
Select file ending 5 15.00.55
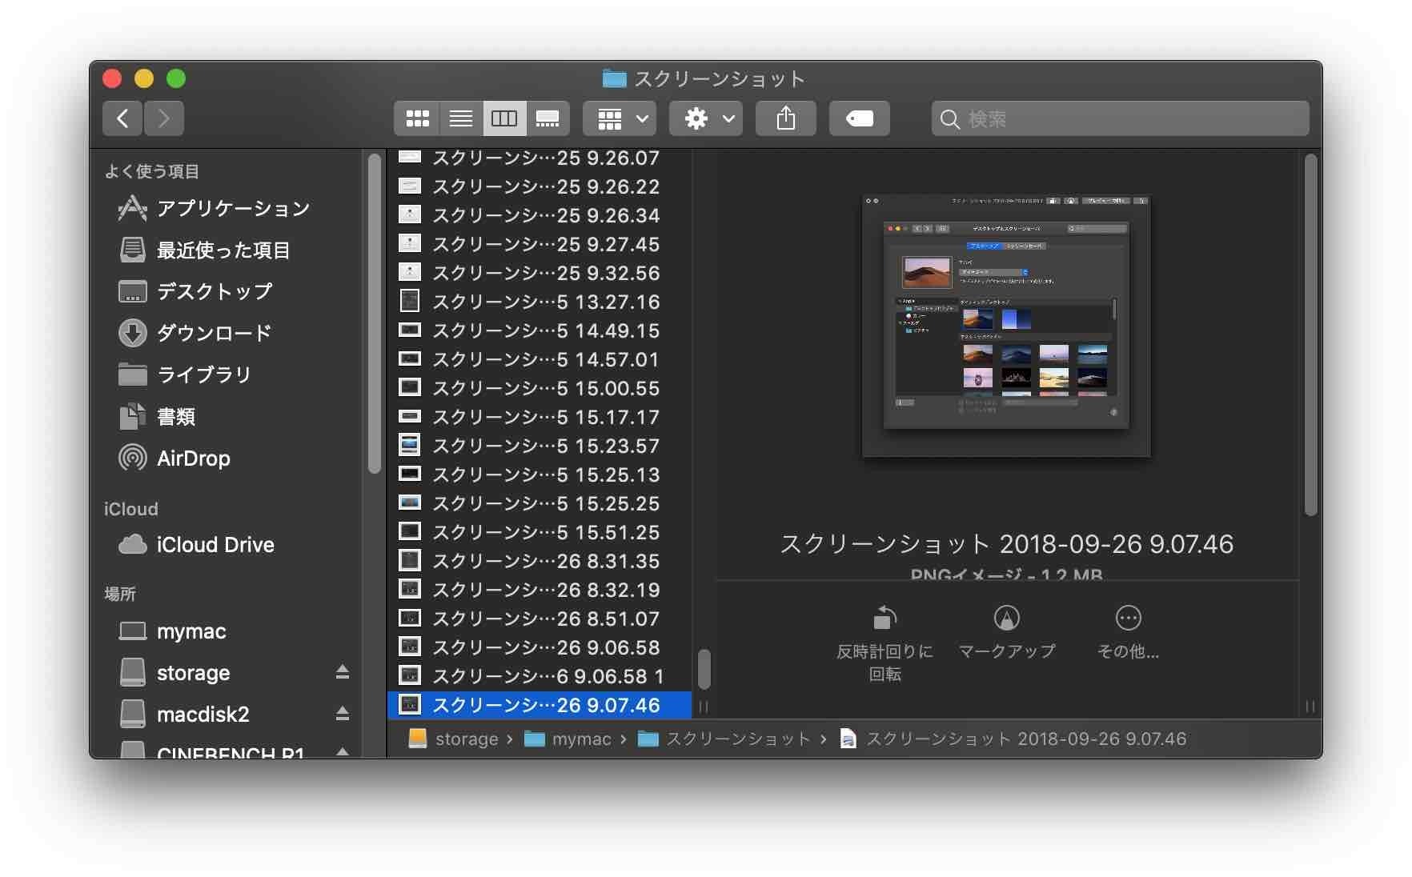click(x=540, y=388)
